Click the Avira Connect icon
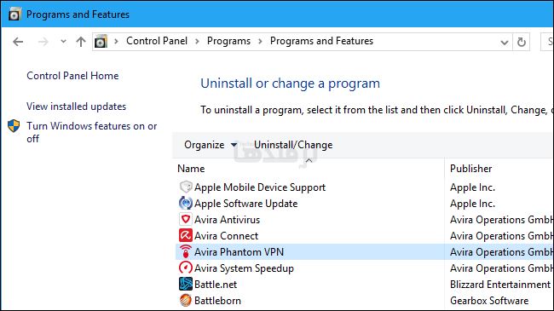 point(186,236)
